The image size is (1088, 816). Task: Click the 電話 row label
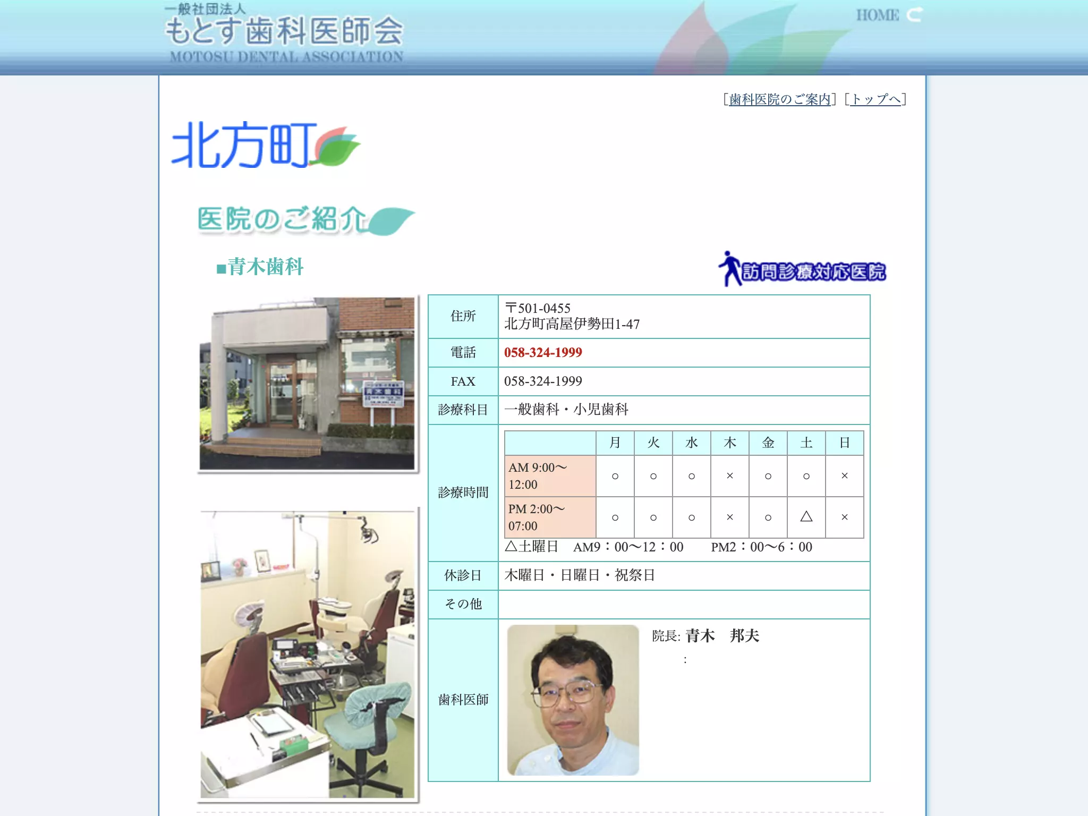pos(463,352)
